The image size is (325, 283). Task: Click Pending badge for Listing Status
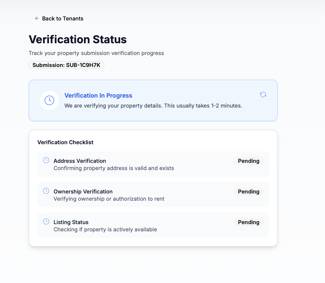pos(249,222)
